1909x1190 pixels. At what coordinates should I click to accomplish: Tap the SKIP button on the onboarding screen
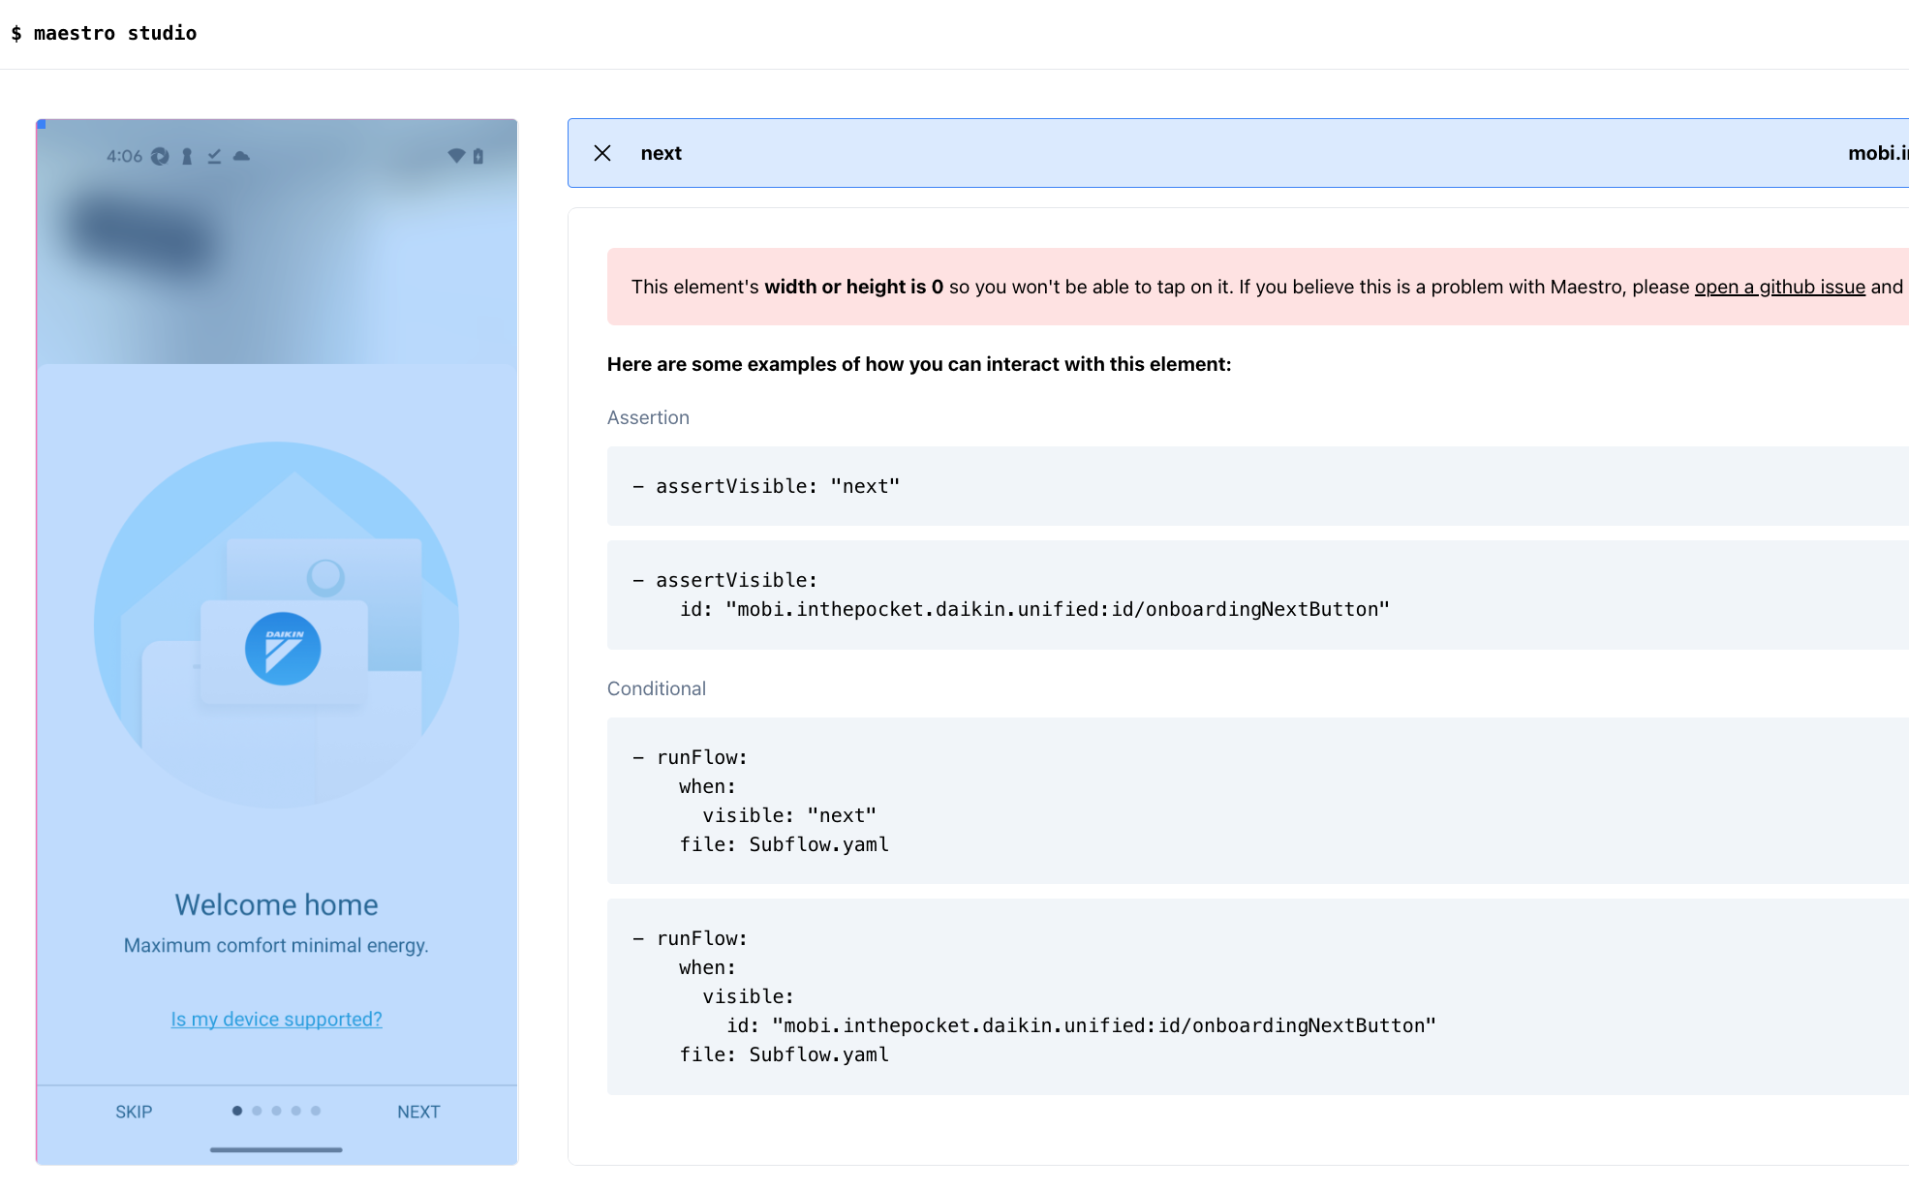pyautogui.click(x=133, y=1112)
